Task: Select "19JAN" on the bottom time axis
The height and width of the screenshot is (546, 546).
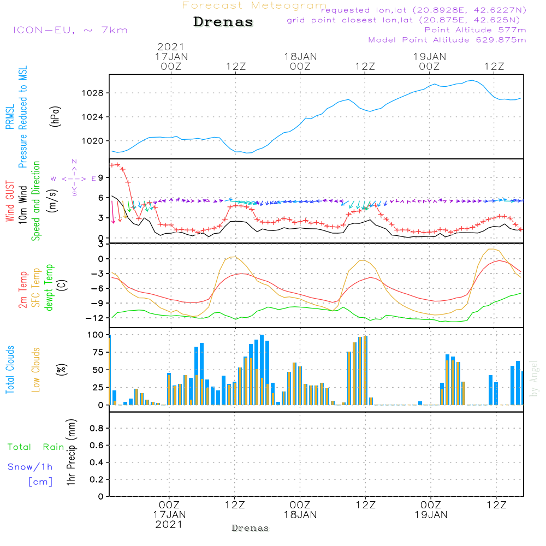Action: pyautogui.click(x=431, y=515)
